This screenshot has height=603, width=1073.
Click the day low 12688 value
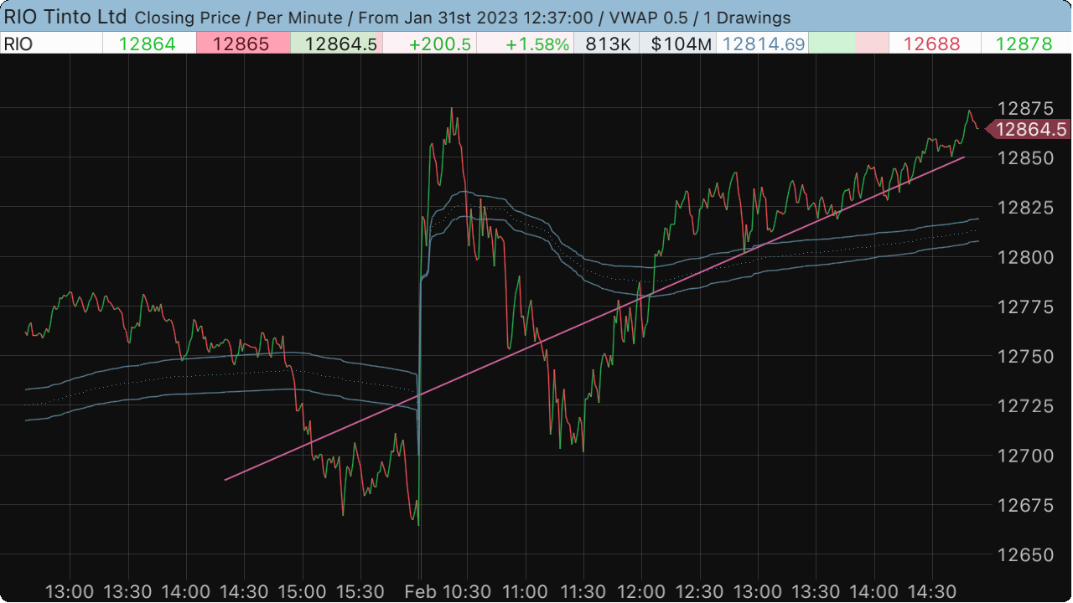point(931,44)
